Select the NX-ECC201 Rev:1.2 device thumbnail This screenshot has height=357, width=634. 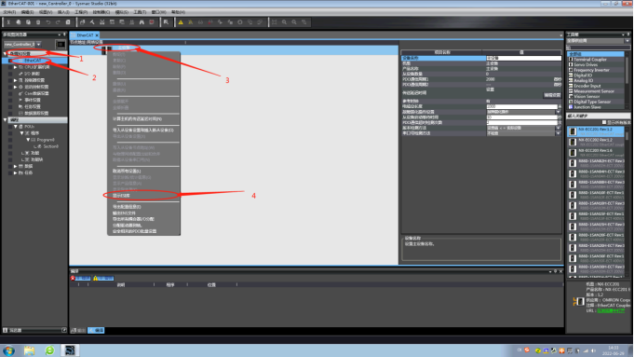(573, 131)
